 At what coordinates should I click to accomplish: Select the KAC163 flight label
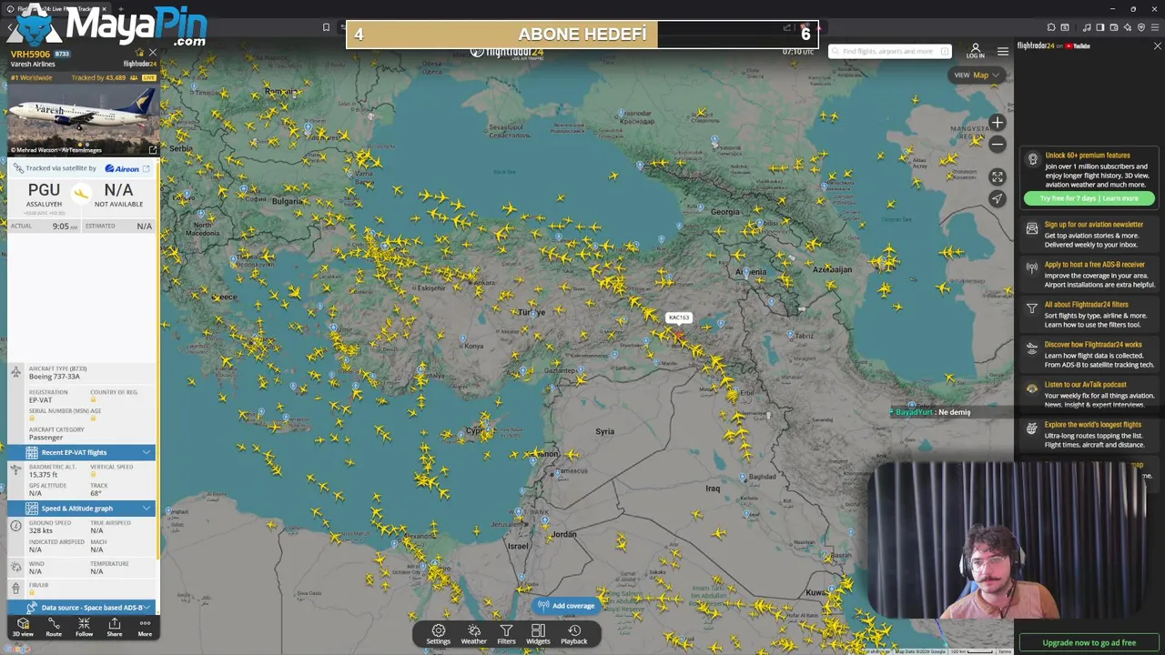click(679, 317)
